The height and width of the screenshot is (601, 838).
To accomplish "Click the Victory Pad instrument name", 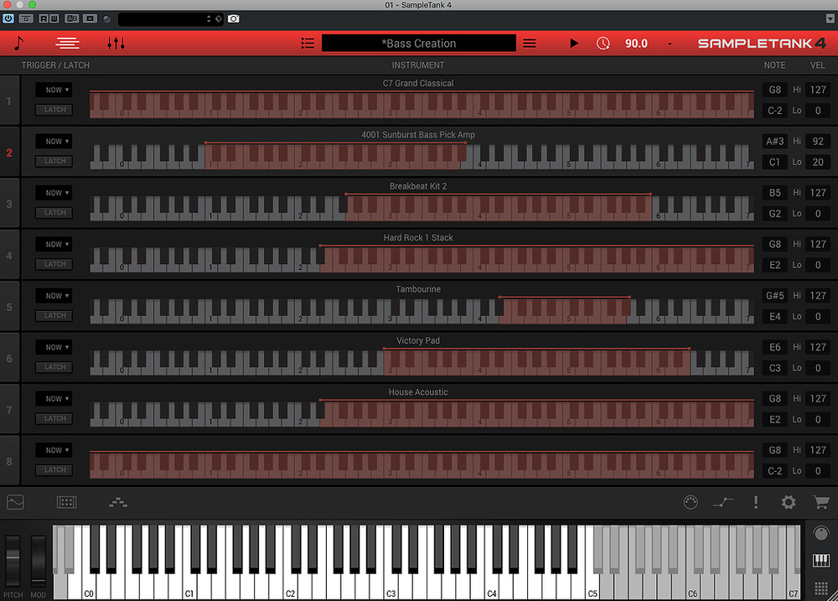I will click(x=418, y=340).
